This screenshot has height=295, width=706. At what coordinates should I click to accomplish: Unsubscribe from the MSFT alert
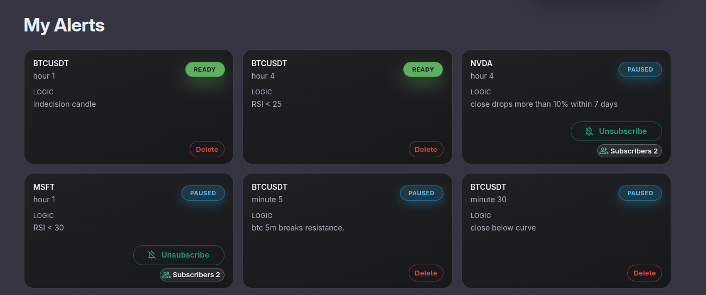tap(179, 255)
